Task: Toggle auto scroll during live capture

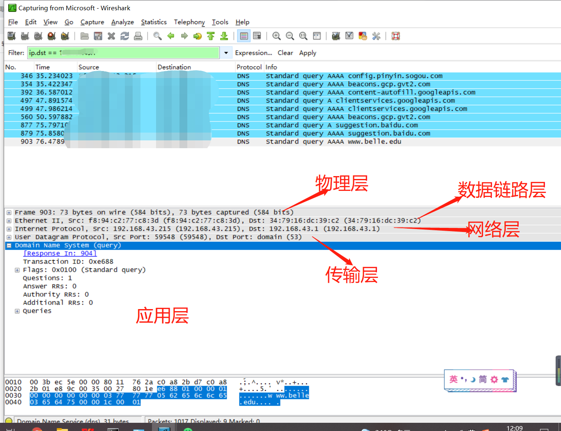Action: click(x=257, y=36)
